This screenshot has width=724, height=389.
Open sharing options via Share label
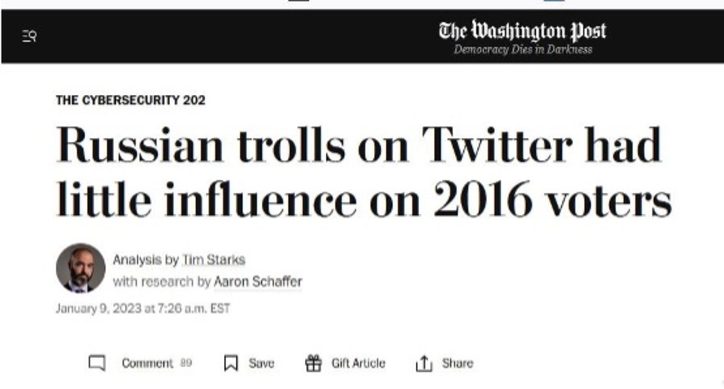457,363
